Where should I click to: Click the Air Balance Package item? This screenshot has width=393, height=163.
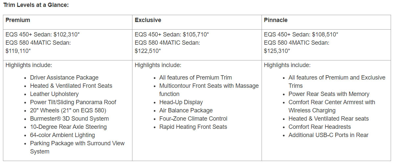tap(186, 110)
